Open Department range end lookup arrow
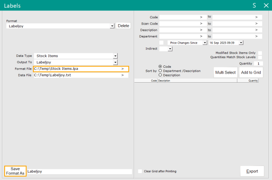Image resolution: width=272 pixels, height=180 pixels. 256,36
